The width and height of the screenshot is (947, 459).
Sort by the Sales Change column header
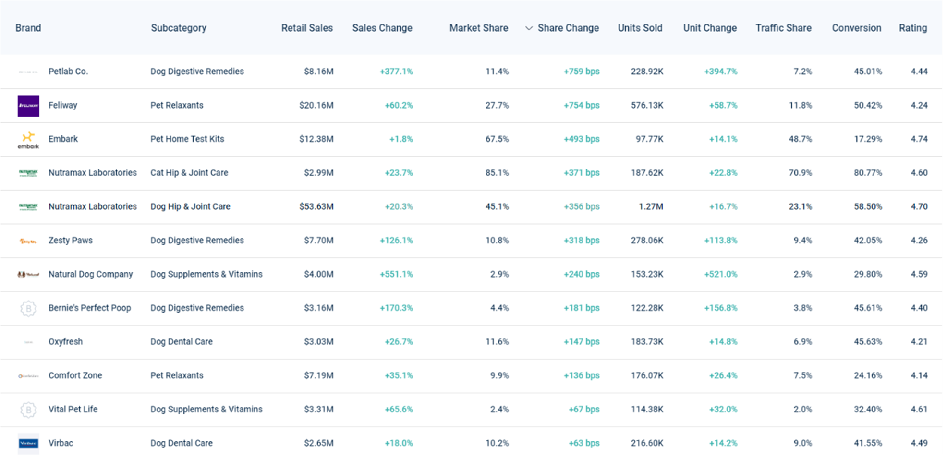[382, 28]
